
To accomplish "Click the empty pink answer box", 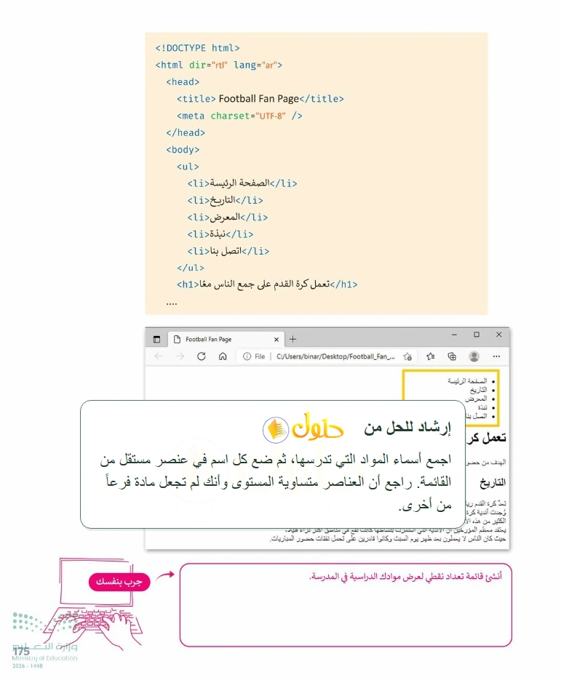I will (x=346, y=605).
